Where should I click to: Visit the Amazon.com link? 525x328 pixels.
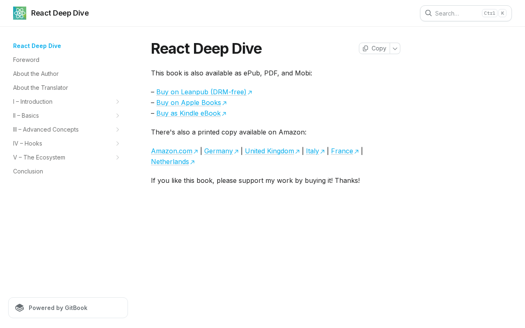tap(171, 151)
